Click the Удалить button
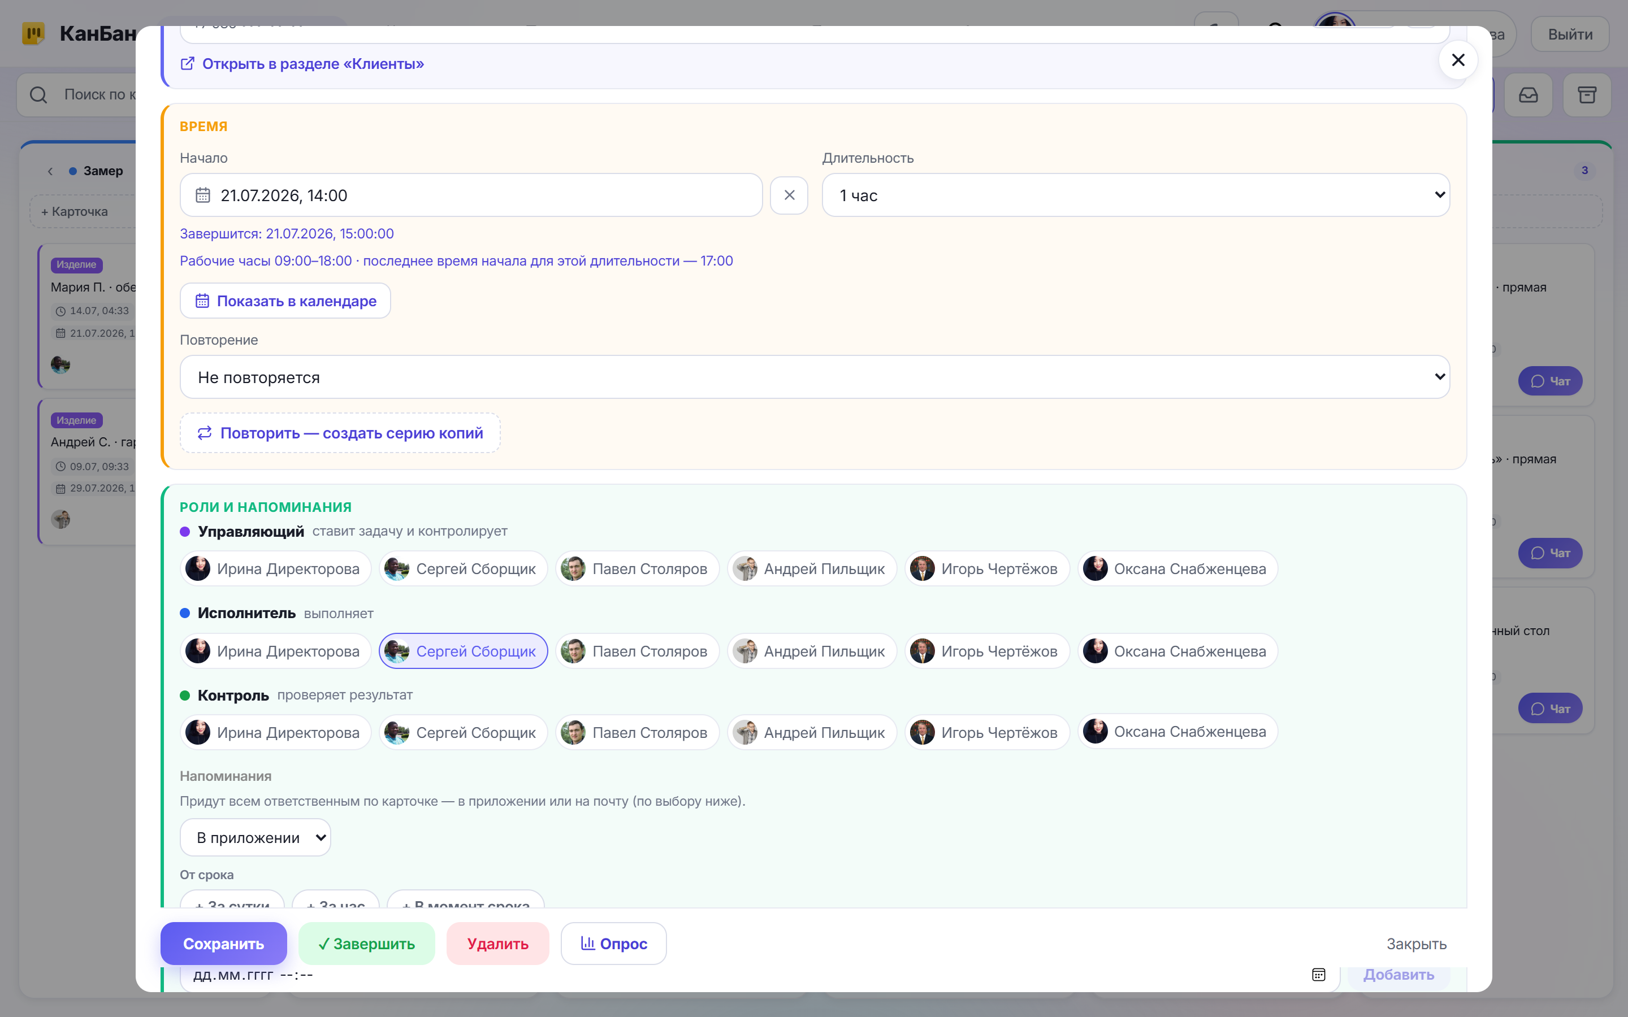The height and width of the screenshot is (1017, 1628). [498, 944]
